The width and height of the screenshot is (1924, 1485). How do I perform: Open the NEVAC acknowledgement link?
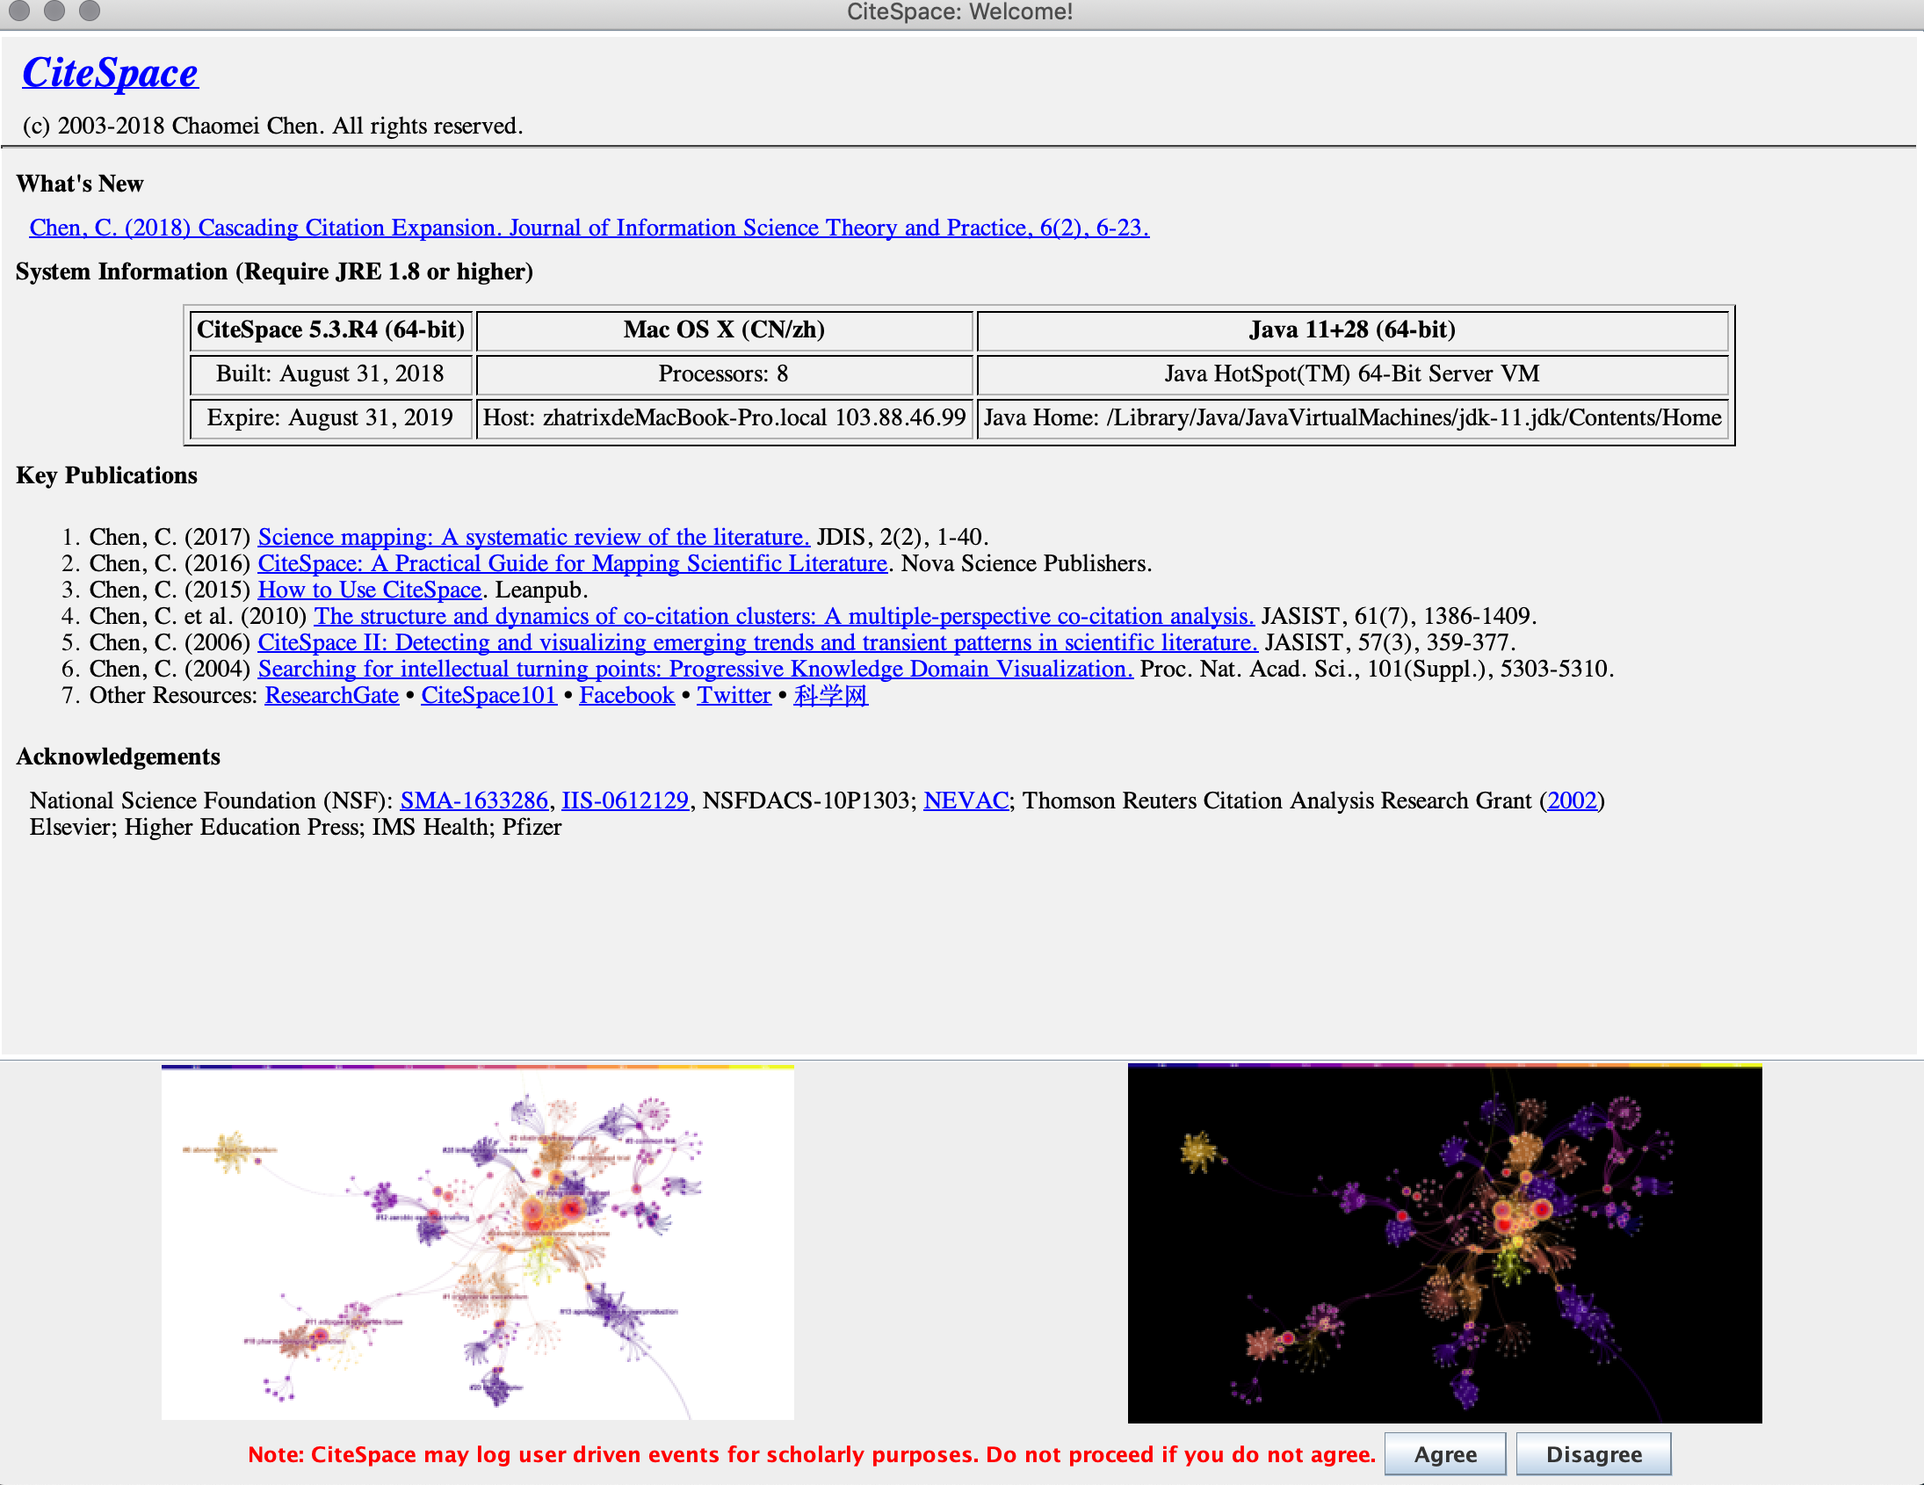click(x=966, y=800)
